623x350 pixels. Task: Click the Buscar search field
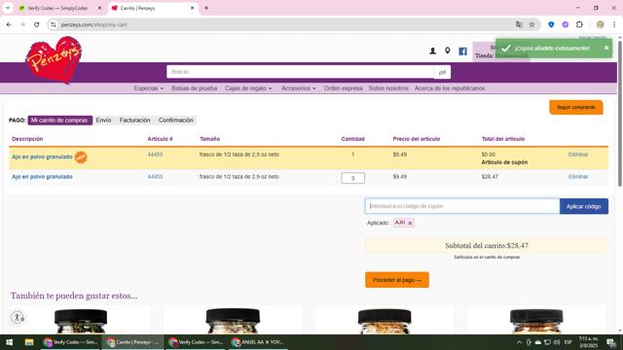point(300,72)
